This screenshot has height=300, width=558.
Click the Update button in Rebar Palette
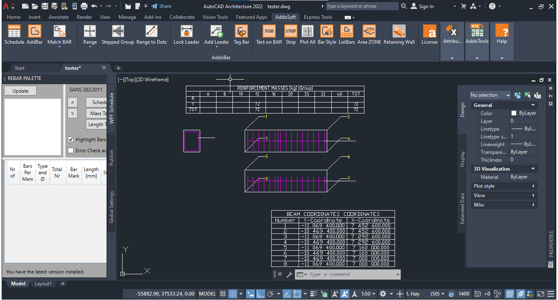pyautogui.click(x=20, y=91)
